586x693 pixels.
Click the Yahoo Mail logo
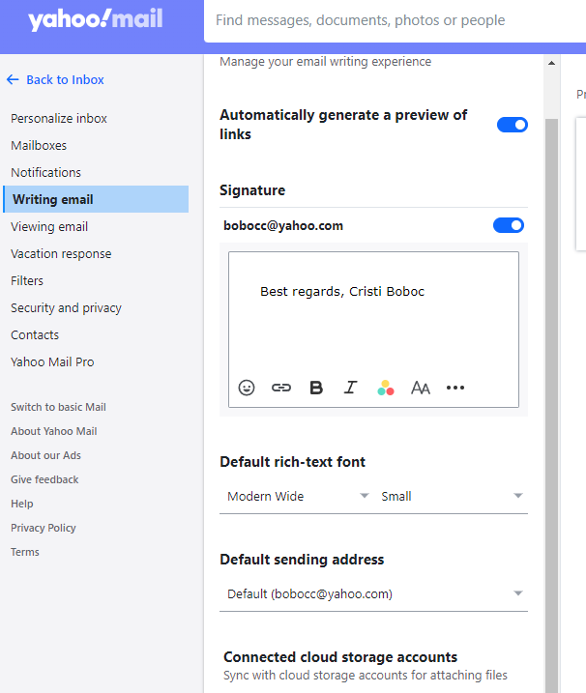[x=95, y=21]
